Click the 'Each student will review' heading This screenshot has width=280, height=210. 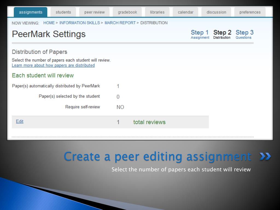coord(43,75)
